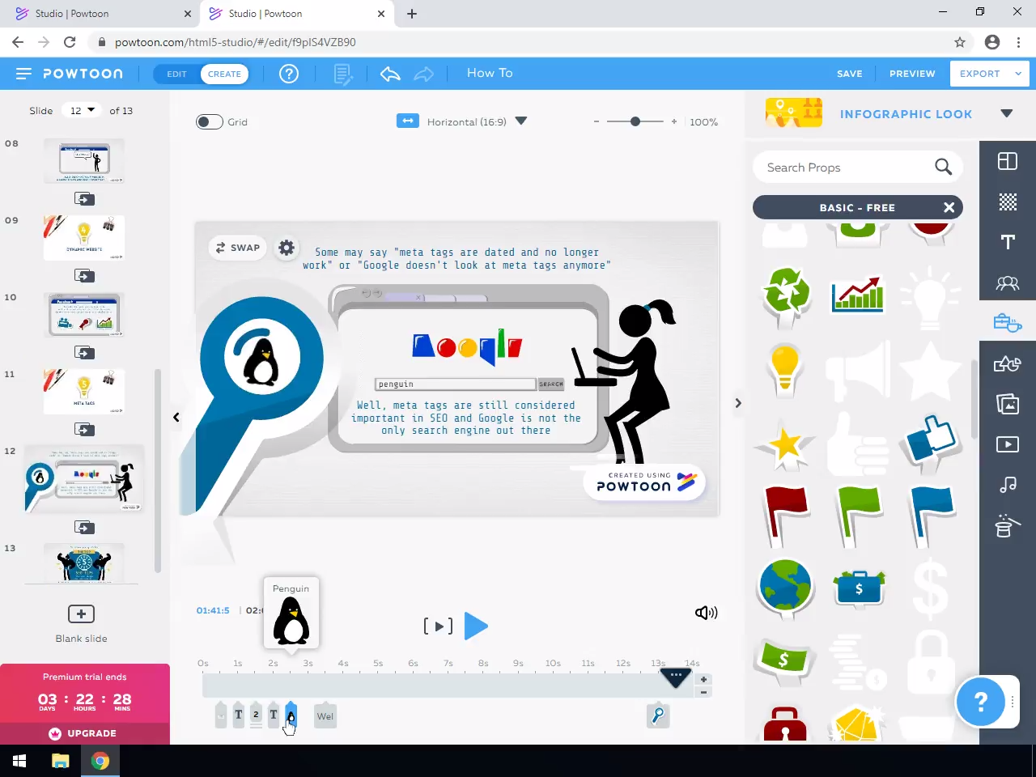Switch to EDIT mode
The image size is (1036, 777).
pos(176,74)
